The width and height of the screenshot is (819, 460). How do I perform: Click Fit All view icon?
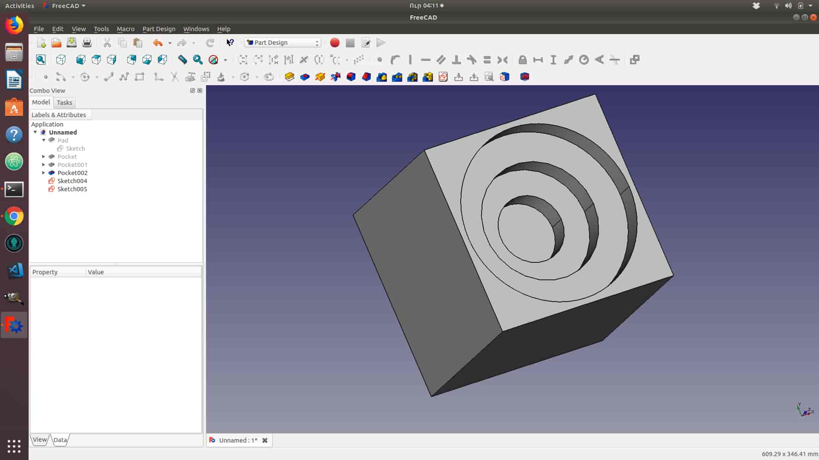41,60
